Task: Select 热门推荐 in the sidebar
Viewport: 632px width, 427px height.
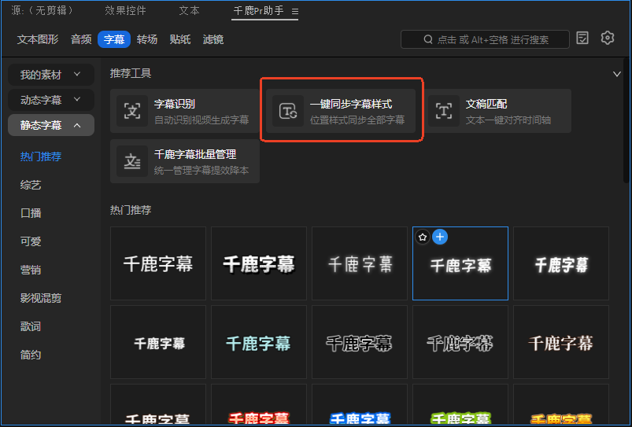Action: tap(41, 156)
